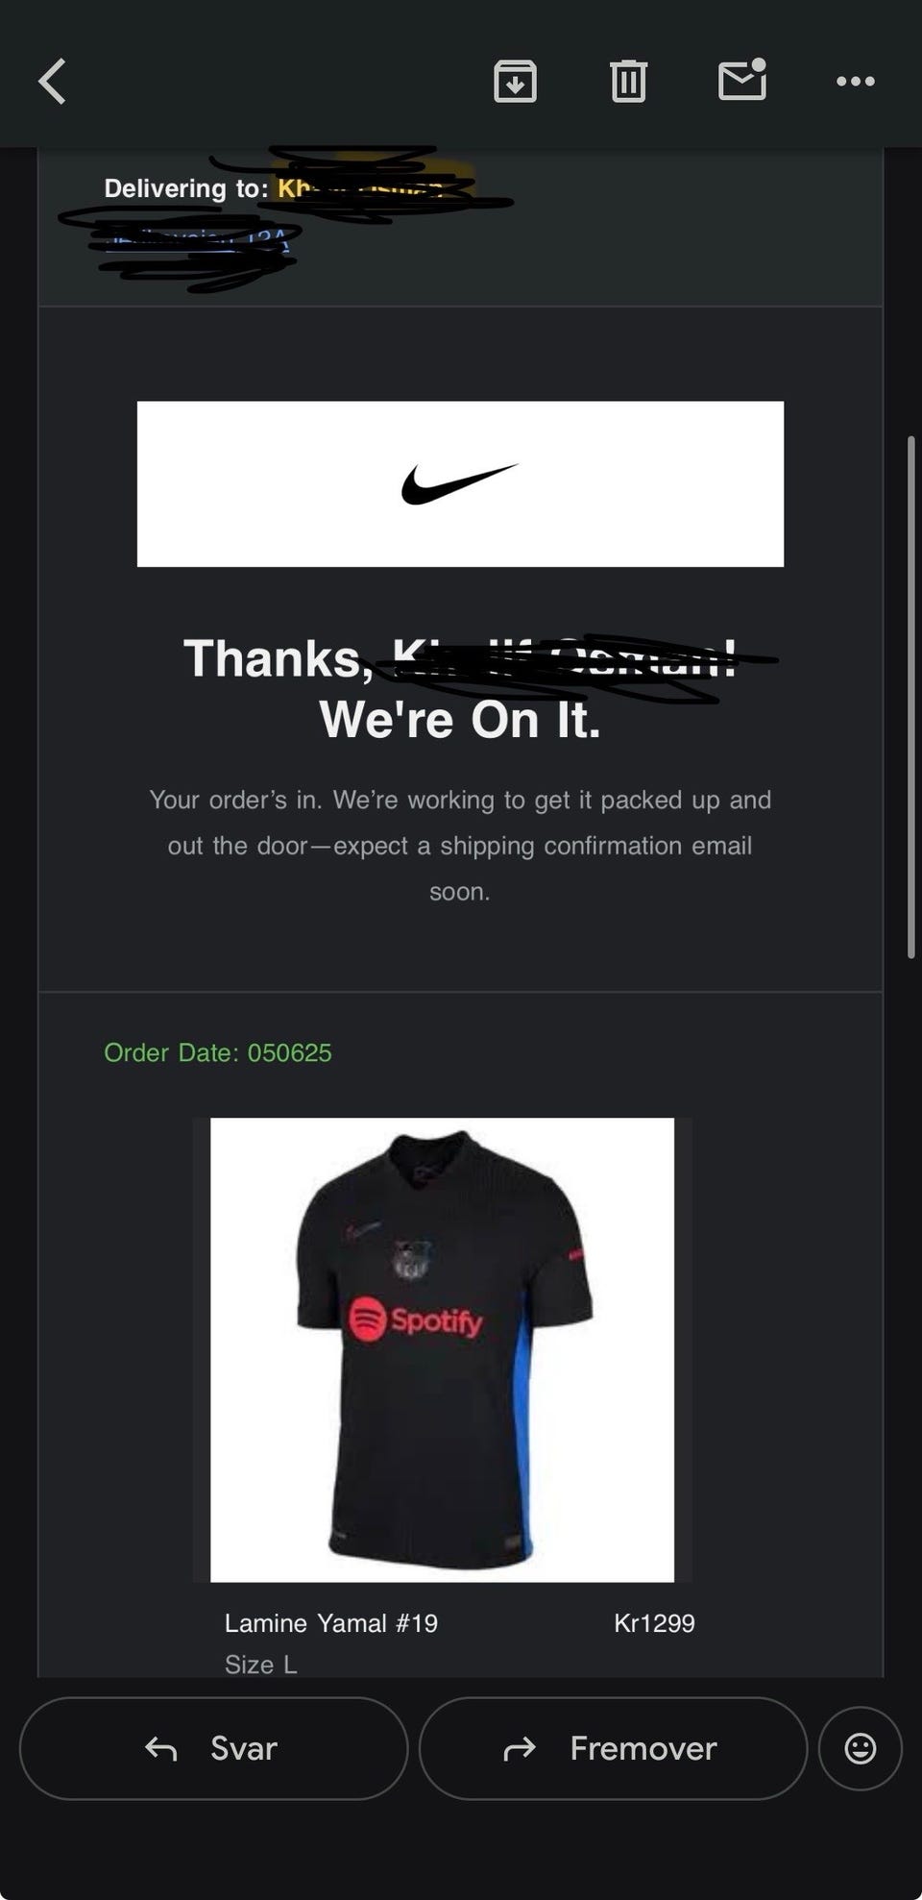Tap the Kr1299 price text
This screenshot has width=922, height=1900.
tap(654, 1623)
